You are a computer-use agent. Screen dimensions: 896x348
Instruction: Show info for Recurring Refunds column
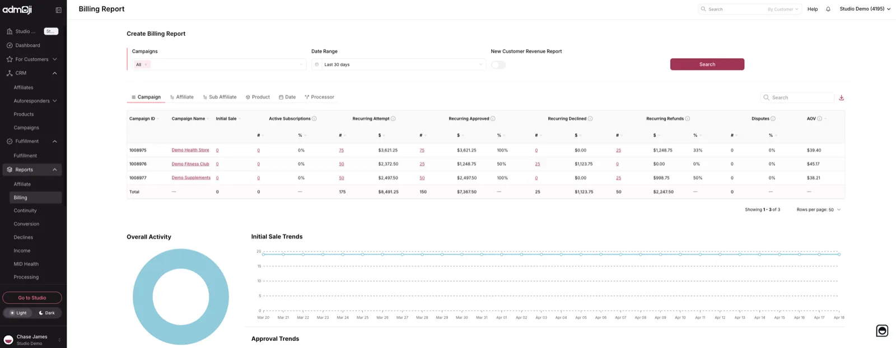(688, 119)
